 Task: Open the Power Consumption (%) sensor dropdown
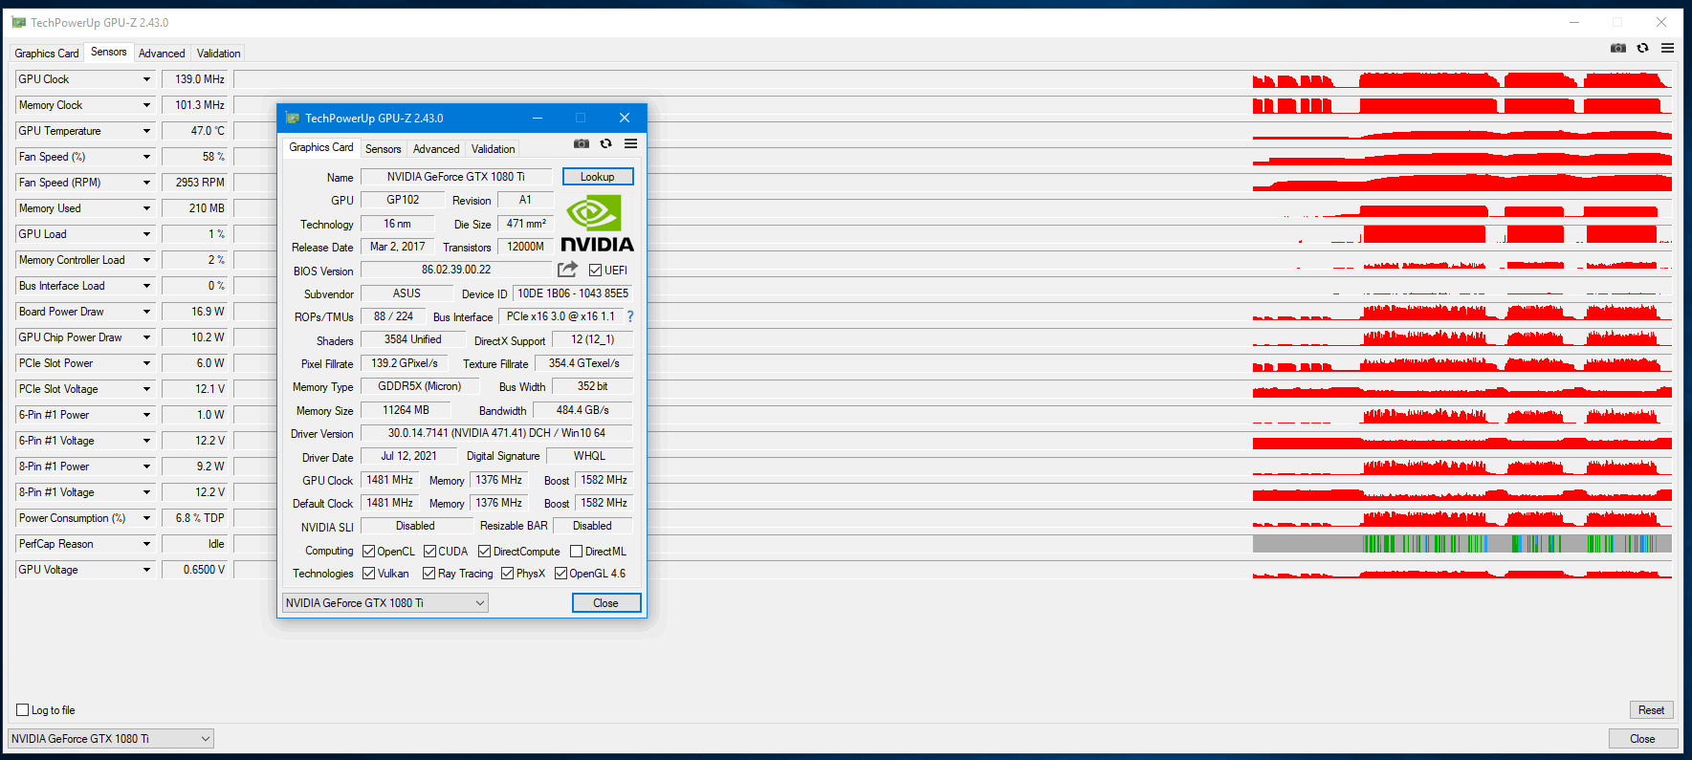(146, 518)
